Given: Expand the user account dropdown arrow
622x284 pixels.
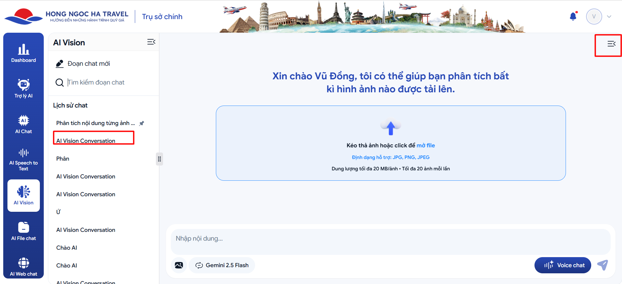Looking at the screenshot, I should (x=609, y=17).
